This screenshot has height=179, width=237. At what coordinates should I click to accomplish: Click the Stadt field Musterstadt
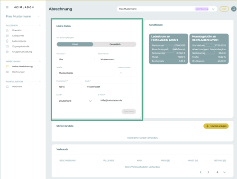[110, 87]
